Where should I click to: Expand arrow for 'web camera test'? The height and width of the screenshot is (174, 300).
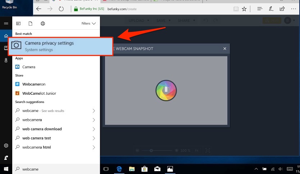coord(94,138)
